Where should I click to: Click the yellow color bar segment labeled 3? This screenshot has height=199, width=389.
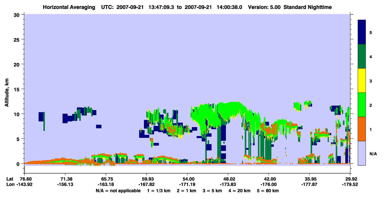click(362, 81)
